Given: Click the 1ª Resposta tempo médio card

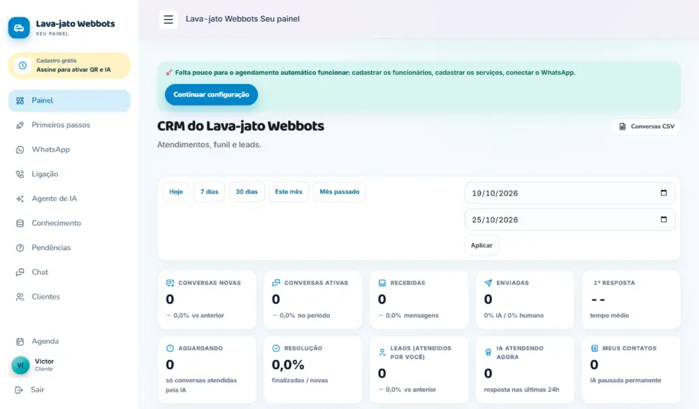Looking at the screenshot, I should [631, 300].
